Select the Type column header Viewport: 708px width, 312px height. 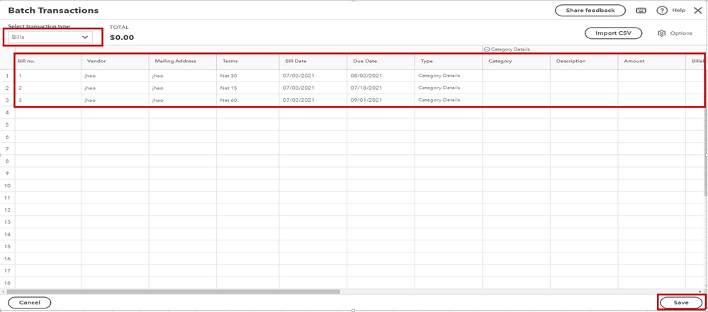click(x=449, y=62)
